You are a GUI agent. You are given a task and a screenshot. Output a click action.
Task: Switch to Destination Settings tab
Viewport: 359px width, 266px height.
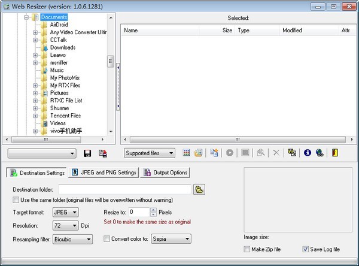(36, 173)
